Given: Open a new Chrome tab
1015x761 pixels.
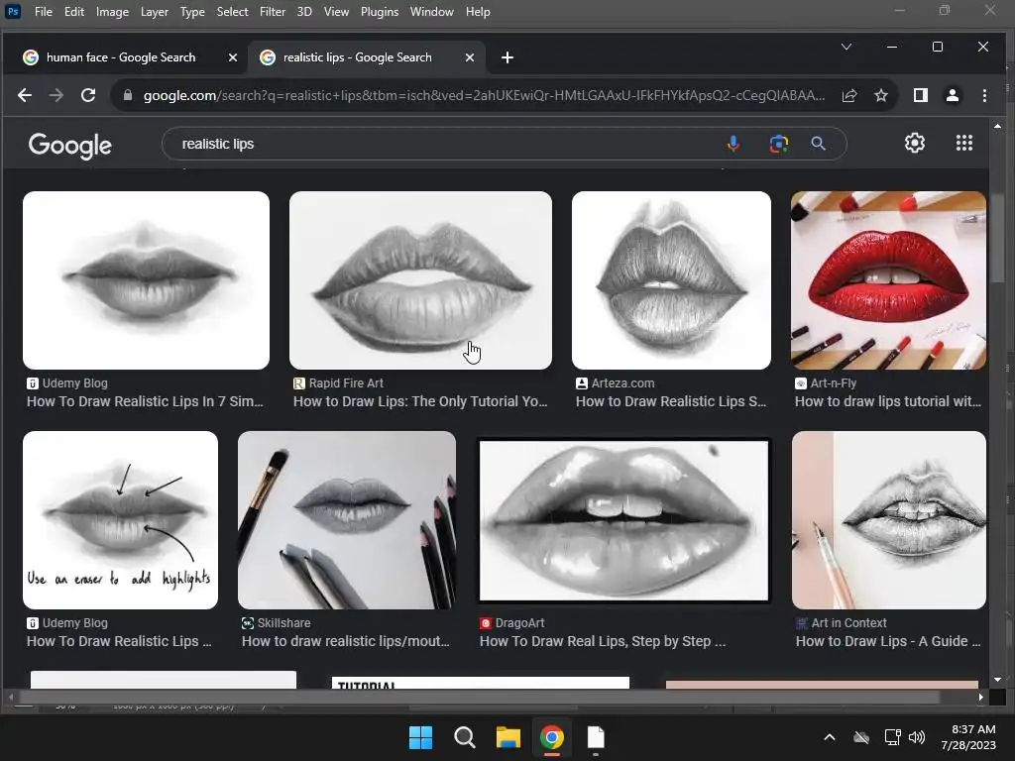Looking at the screenshot, I should point(507,57).
